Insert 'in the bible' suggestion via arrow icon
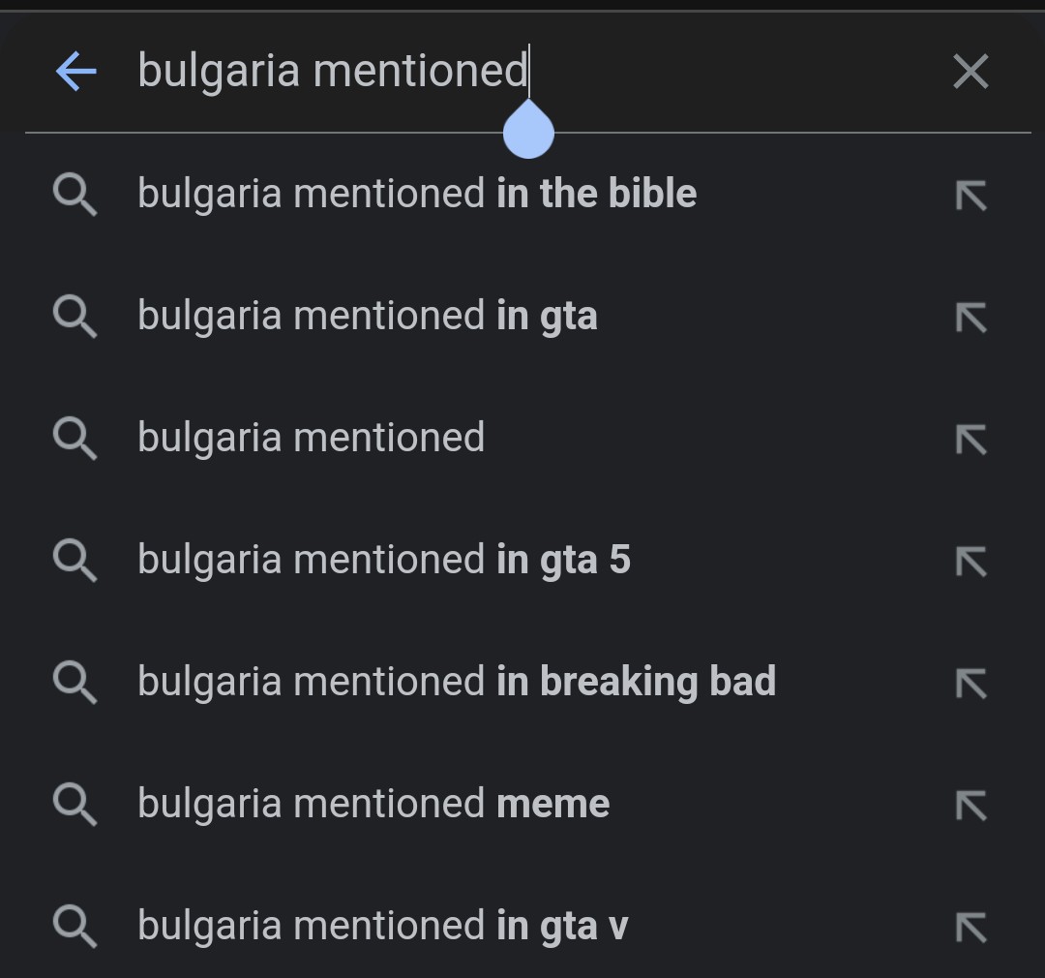Viewport: 1045px width, 978px height. click(x=970, y=196)
